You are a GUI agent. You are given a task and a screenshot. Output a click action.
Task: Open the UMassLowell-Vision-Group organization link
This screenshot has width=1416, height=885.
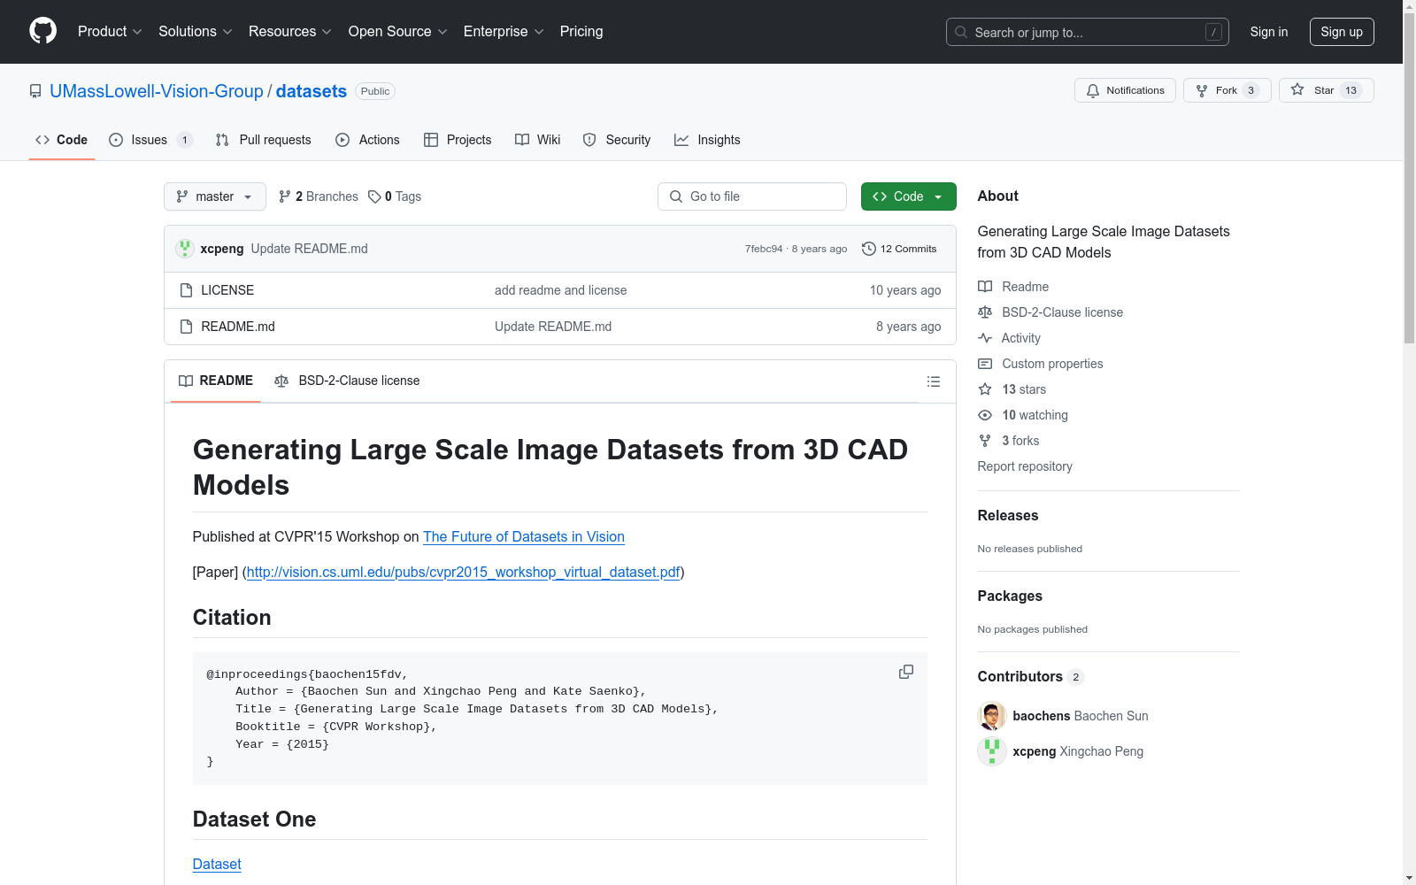pyautogui.click(x=157, y=91)
